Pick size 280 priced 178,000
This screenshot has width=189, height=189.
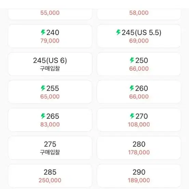[x=139, y=148]
